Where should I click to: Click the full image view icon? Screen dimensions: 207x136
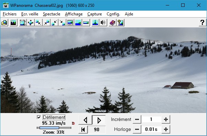78,23
